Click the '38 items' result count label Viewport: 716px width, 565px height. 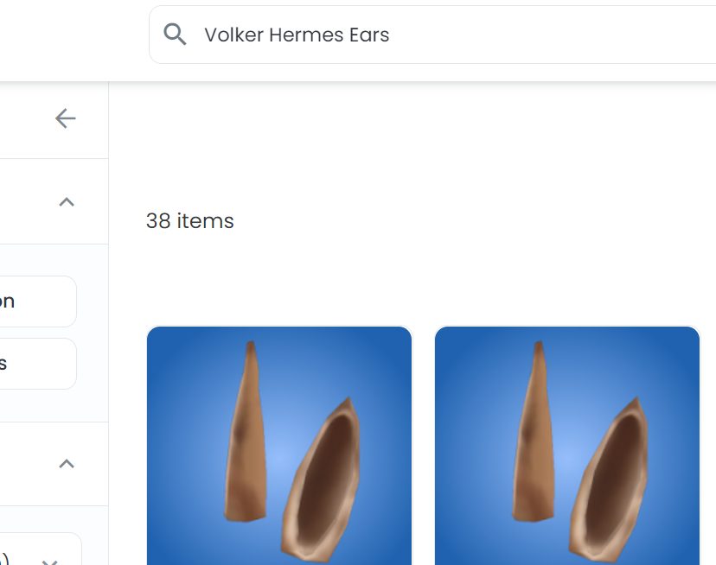pos(190,221)
